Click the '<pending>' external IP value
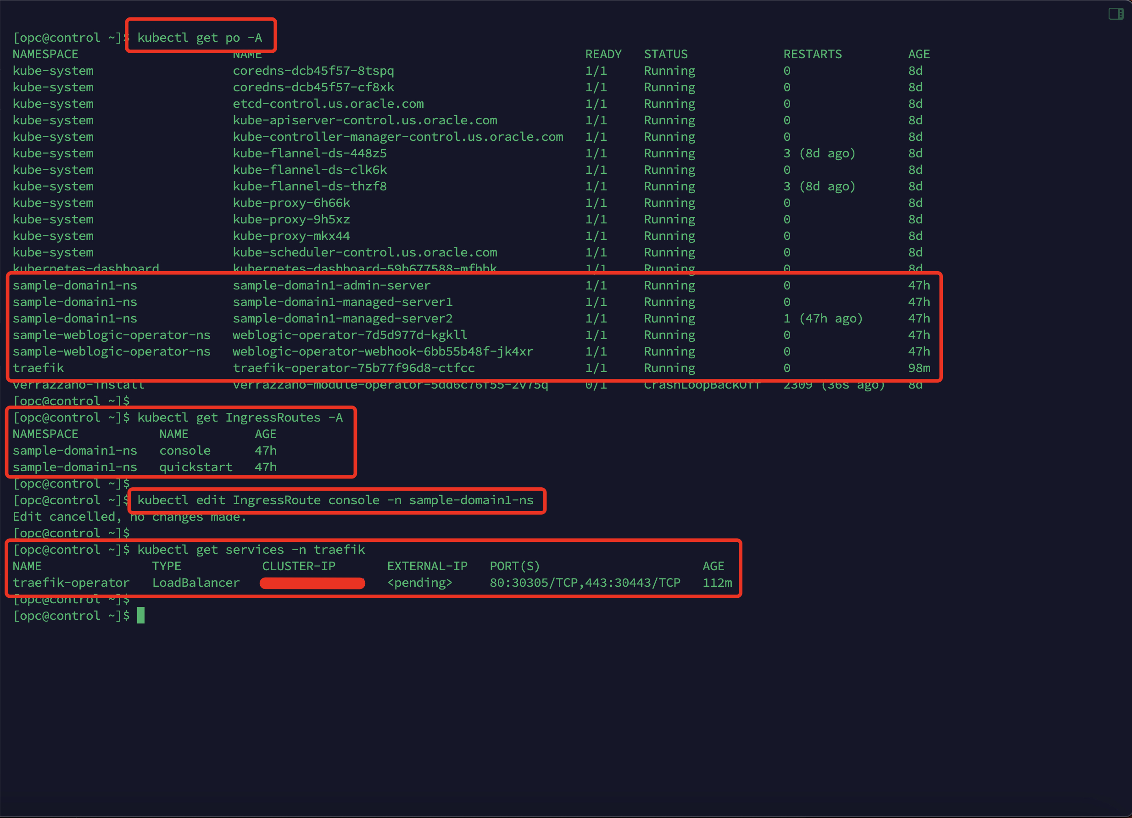Image resolution: width=1132 pixels, height=818 pixels. click(x=420, y=583)
